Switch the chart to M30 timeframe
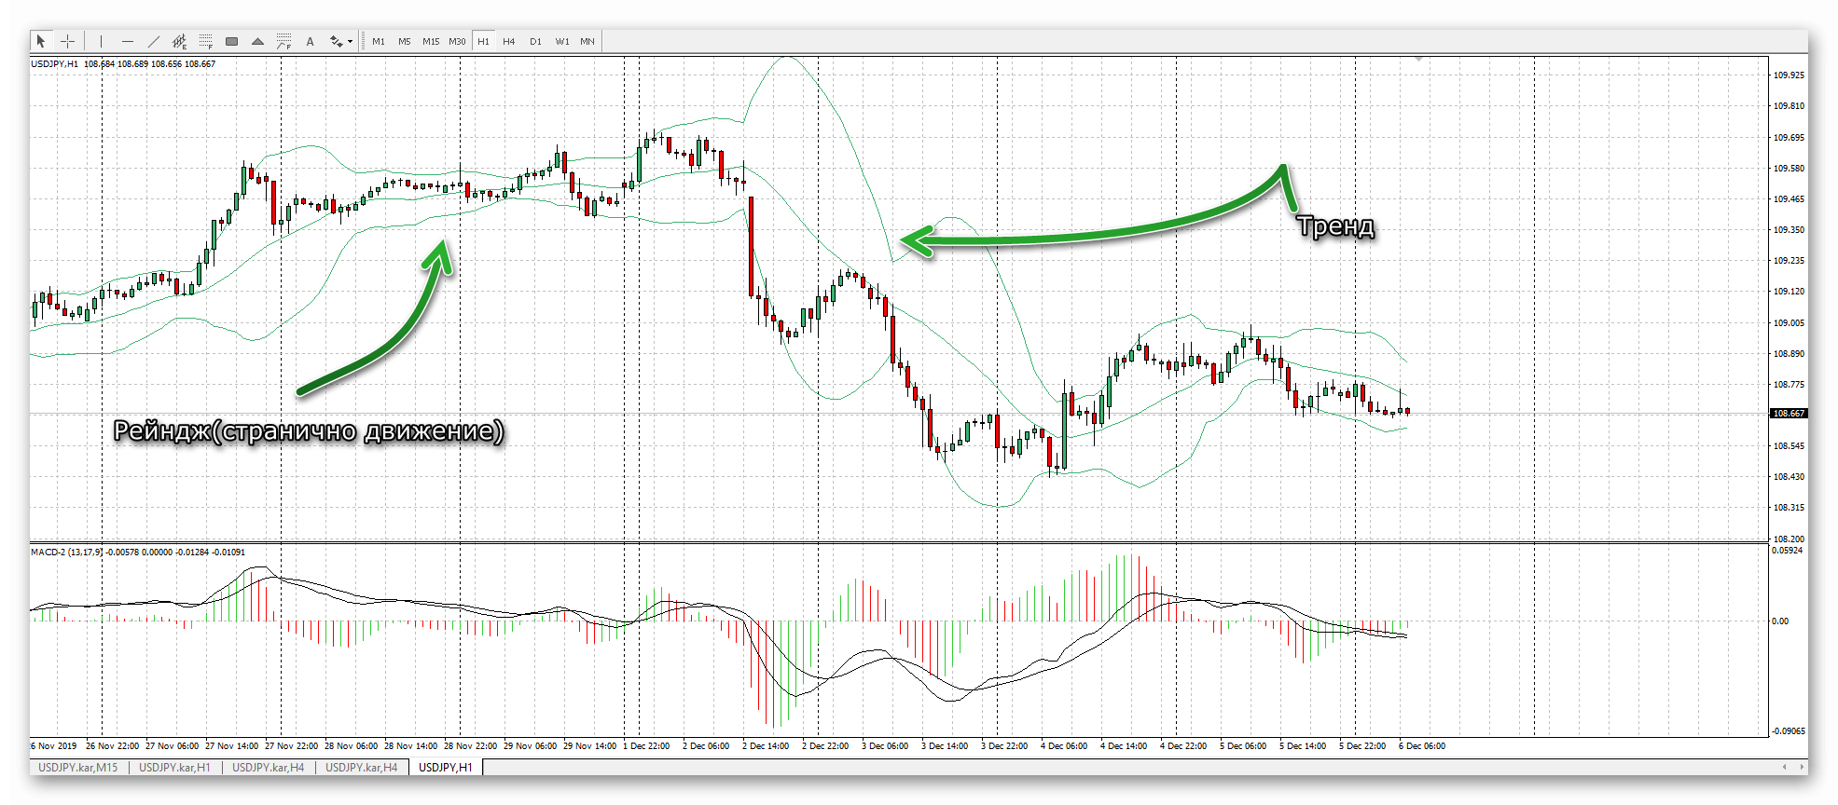1838x805 pixels. 457,41
